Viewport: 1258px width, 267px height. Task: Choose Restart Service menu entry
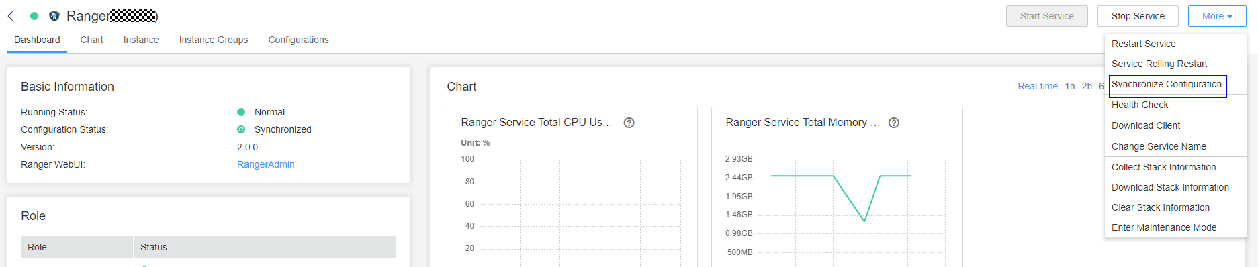pos(1143,44)
